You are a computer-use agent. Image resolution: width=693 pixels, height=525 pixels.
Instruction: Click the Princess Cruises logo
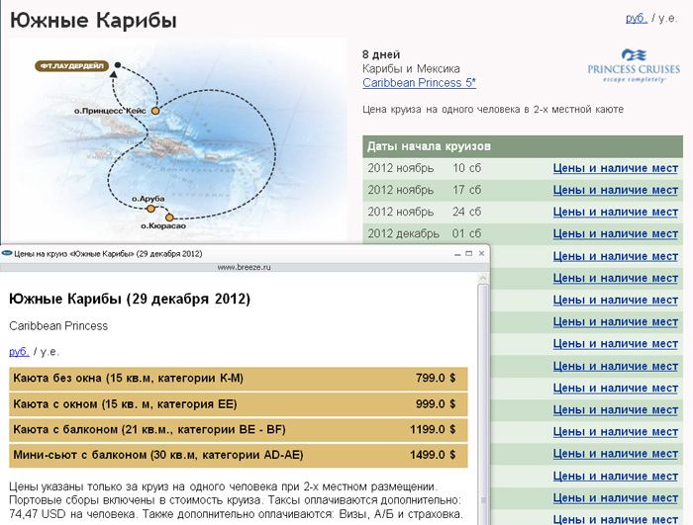tap(634, 65)
